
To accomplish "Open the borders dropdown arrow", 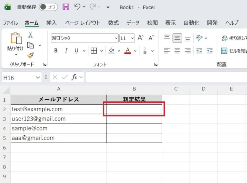I will [101, 51].
